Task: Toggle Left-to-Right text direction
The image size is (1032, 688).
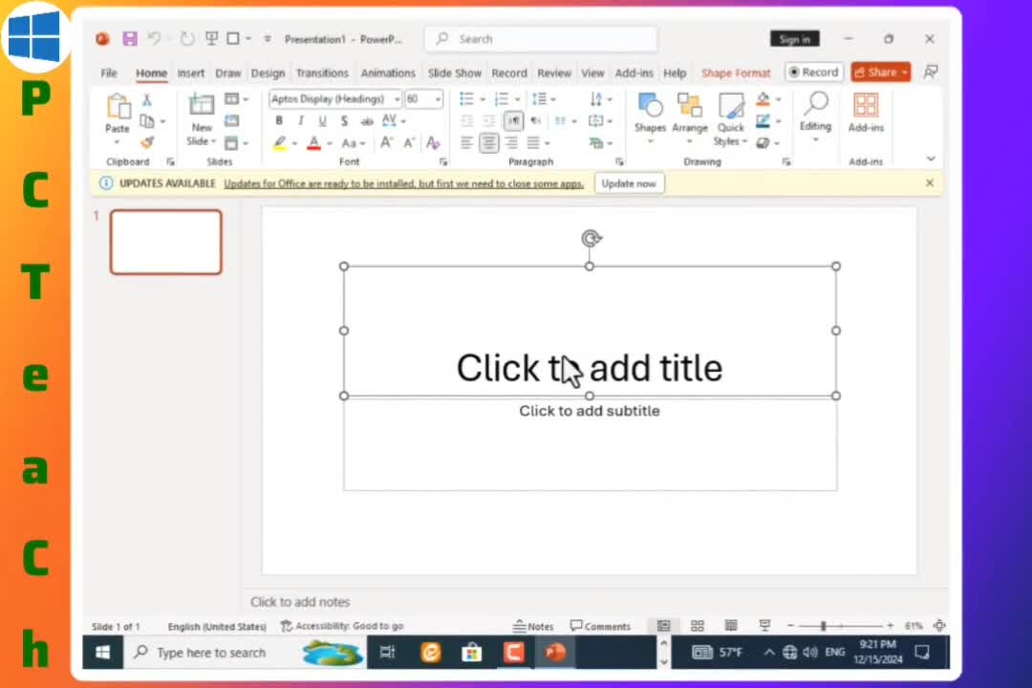Action: (513, 121)
